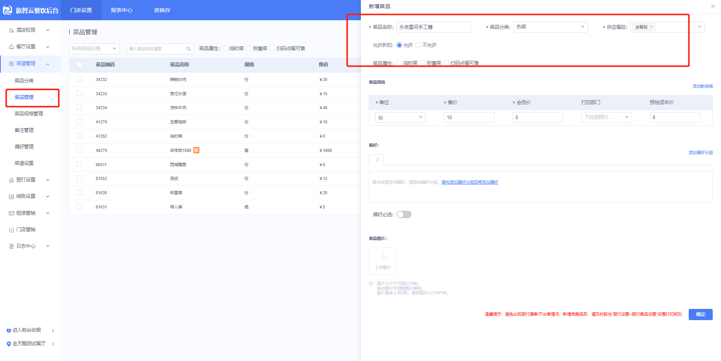
Task: Check 扫码点餐可售 filter in dish list
Action: (x=273, y=48)
